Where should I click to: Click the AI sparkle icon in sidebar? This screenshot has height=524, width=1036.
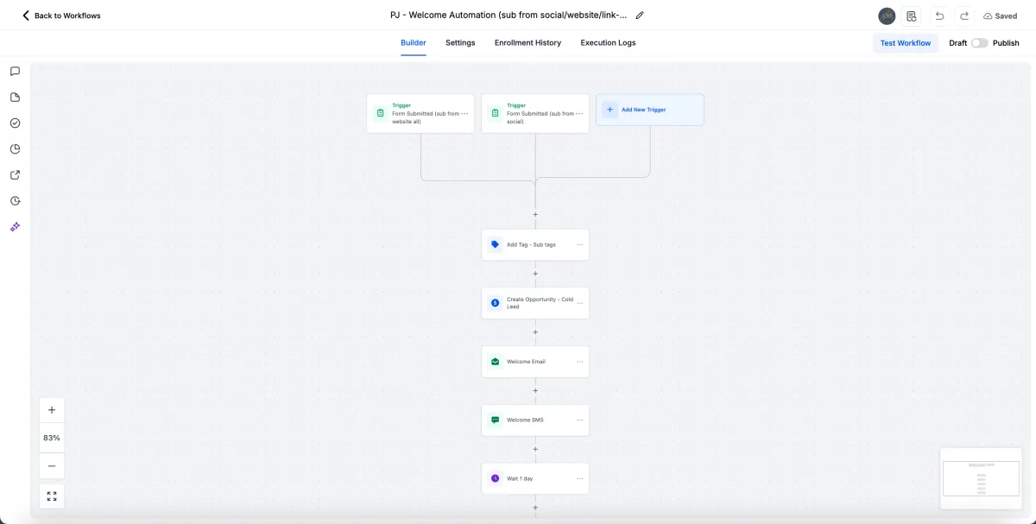click(x=15, y=227)
